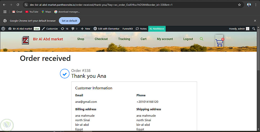
Task: Open the 16 pending updates icon
Action: pyautogui.click(x=64, y=29)
